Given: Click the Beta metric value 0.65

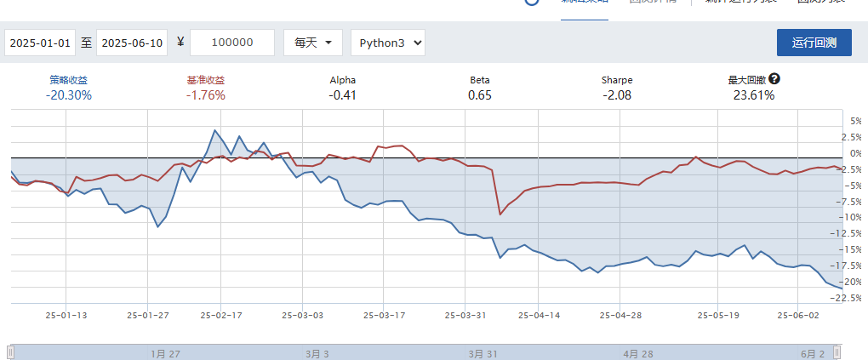Looking at the screenshot, I should point(480,94).
